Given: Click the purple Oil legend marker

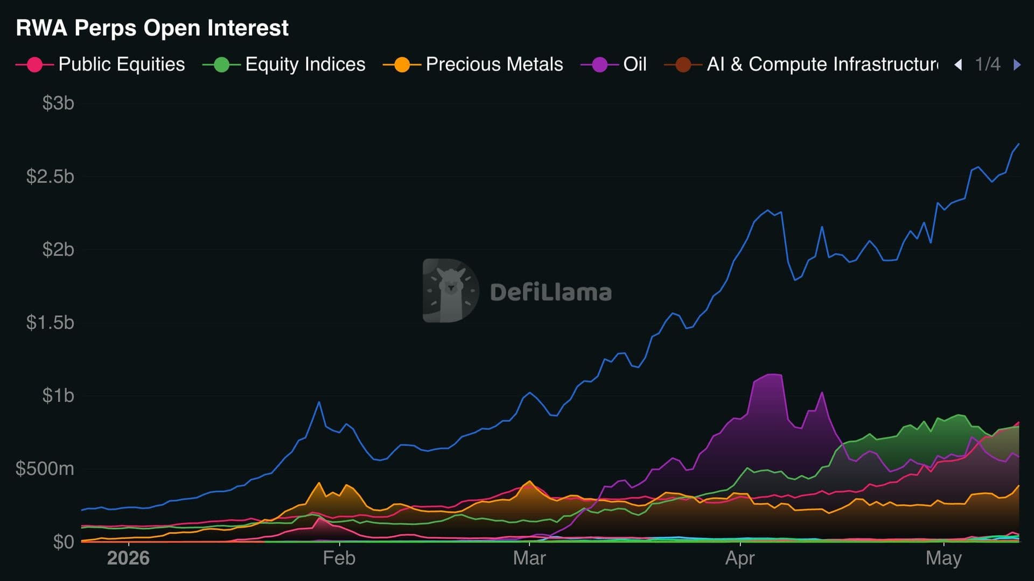Looking at the screenshot, I should coord(599,65).
